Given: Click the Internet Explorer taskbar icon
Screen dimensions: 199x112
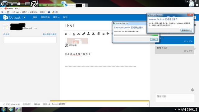Looking at the screenshot, I should 11,110.
